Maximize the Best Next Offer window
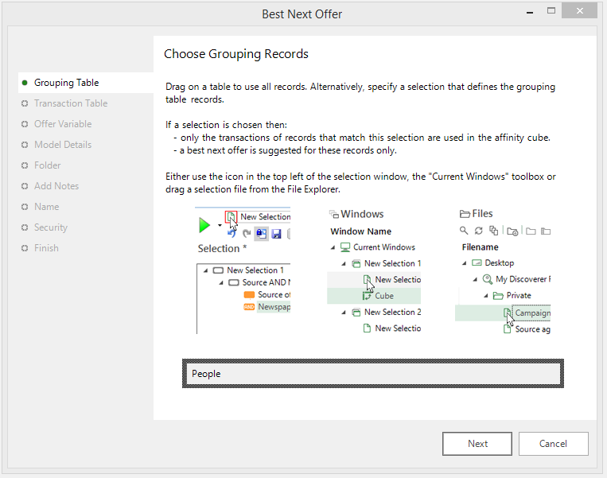The image size is (607, 478). click(x=551, y=11)
